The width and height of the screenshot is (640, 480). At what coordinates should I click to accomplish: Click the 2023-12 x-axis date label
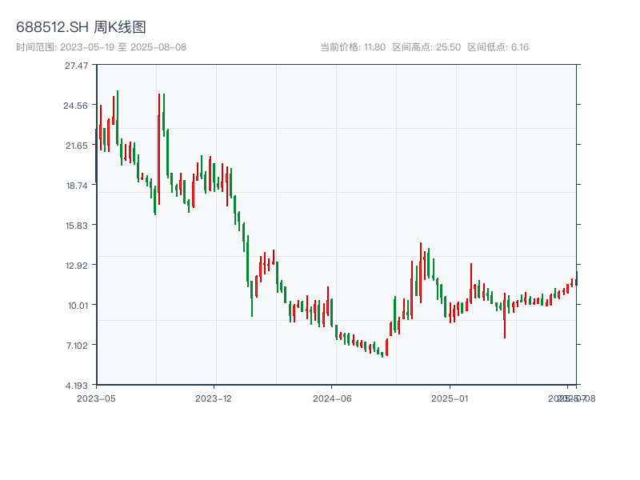(x=213, y=398)
